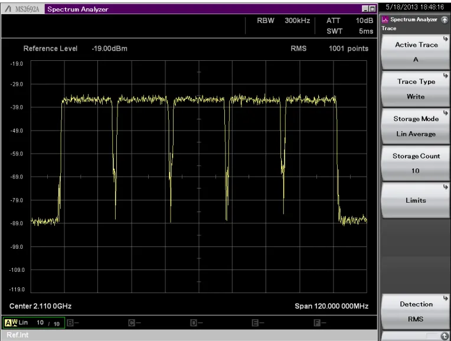
Task: Set the Storage Count 10 softkey
Action: point(416,163)
